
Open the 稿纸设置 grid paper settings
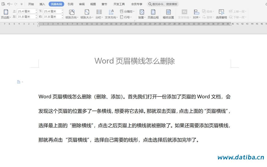pos(168,14)
